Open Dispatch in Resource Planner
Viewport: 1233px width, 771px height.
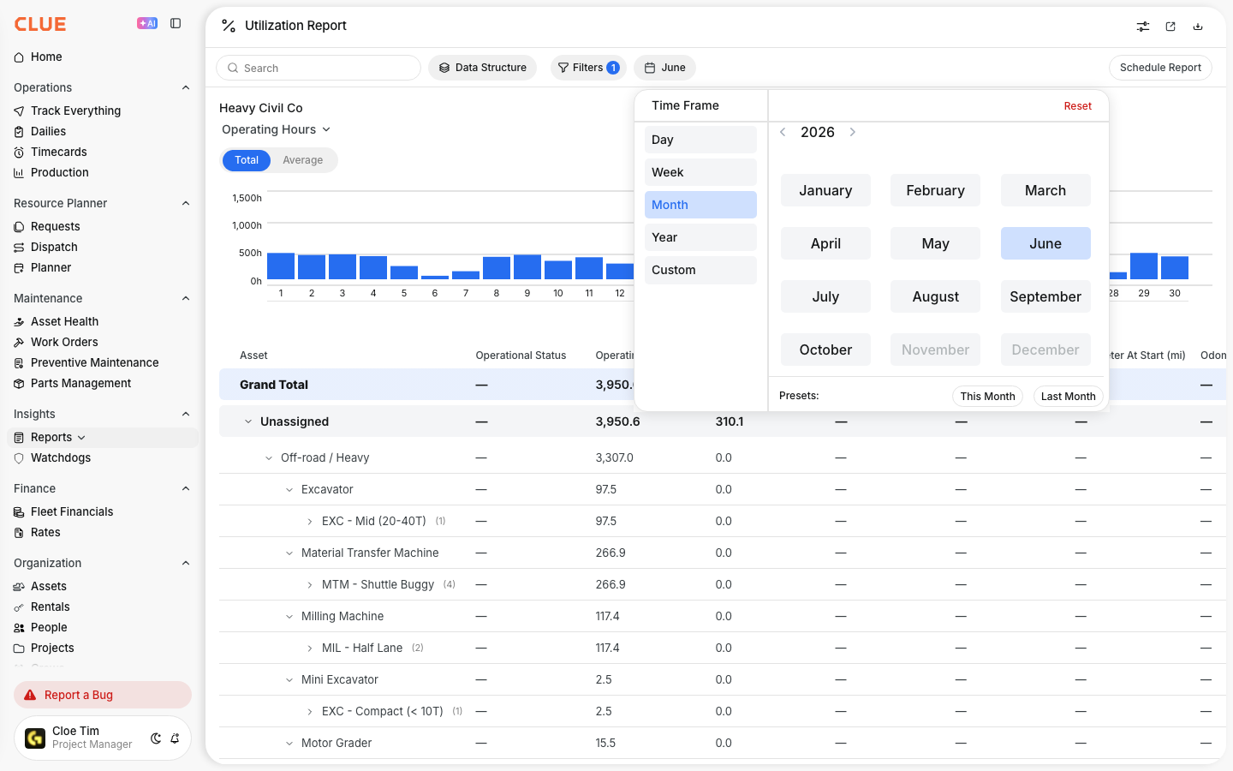(x=54, y=247)
